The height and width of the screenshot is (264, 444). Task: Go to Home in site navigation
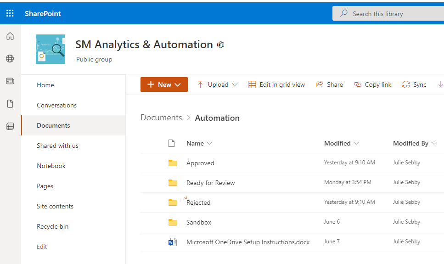(45, 85)
